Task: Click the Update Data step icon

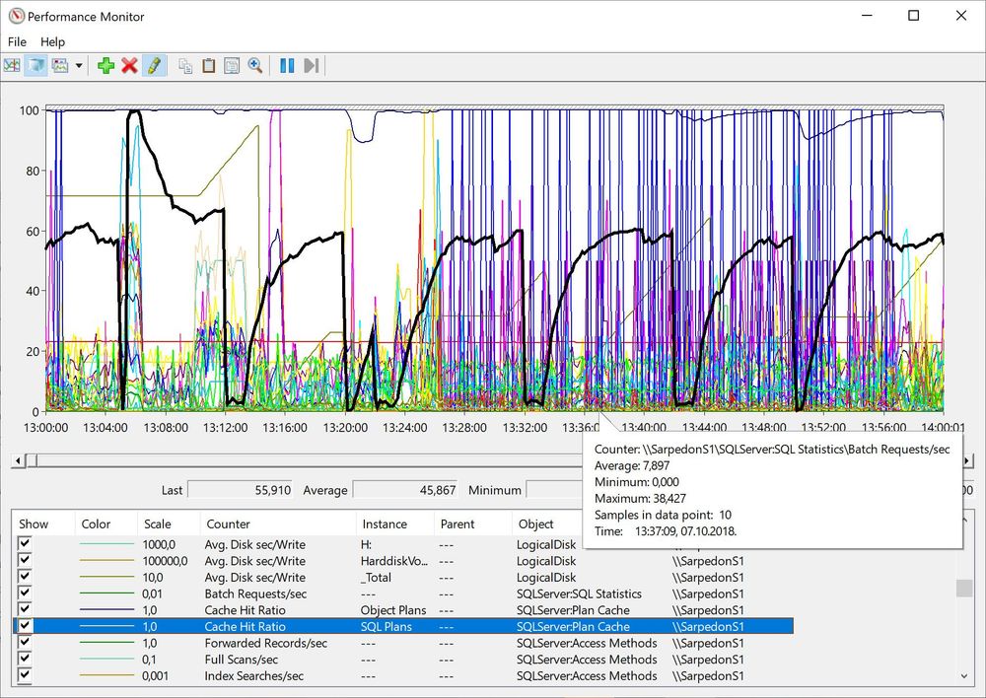Action: tap(312, 65)
